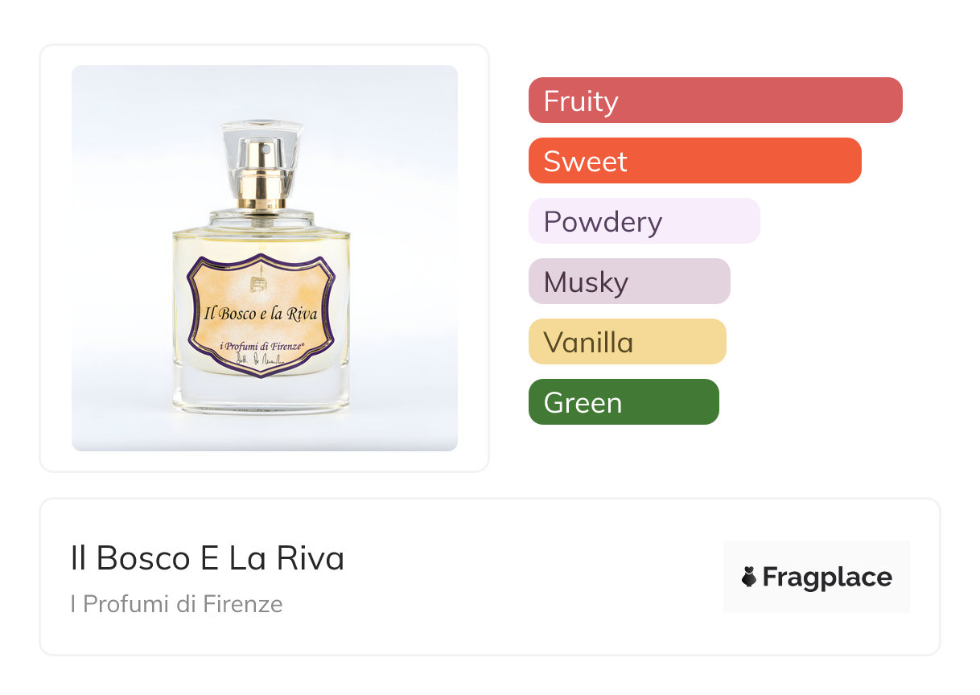This screenshot has height=695, width=980.
Task: Click the clear glass bottle cap
Action: 263,161
